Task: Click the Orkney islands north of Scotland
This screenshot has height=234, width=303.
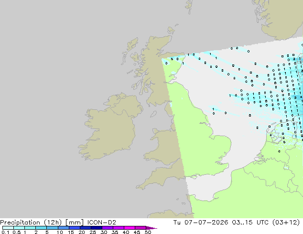Action: 172,30
